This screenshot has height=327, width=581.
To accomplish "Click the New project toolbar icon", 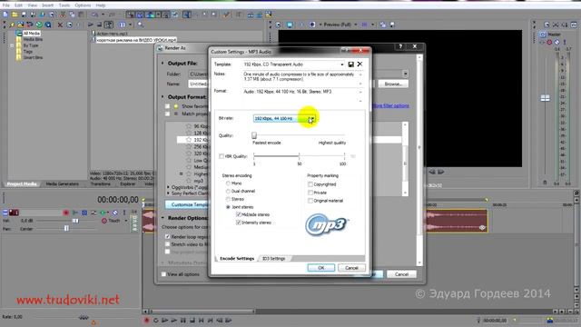I will (5, 15).
